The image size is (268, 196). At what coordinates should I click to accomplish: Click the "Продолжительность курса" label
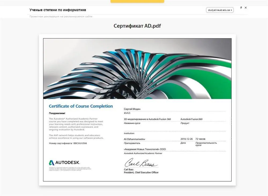[x=206, y=144]
